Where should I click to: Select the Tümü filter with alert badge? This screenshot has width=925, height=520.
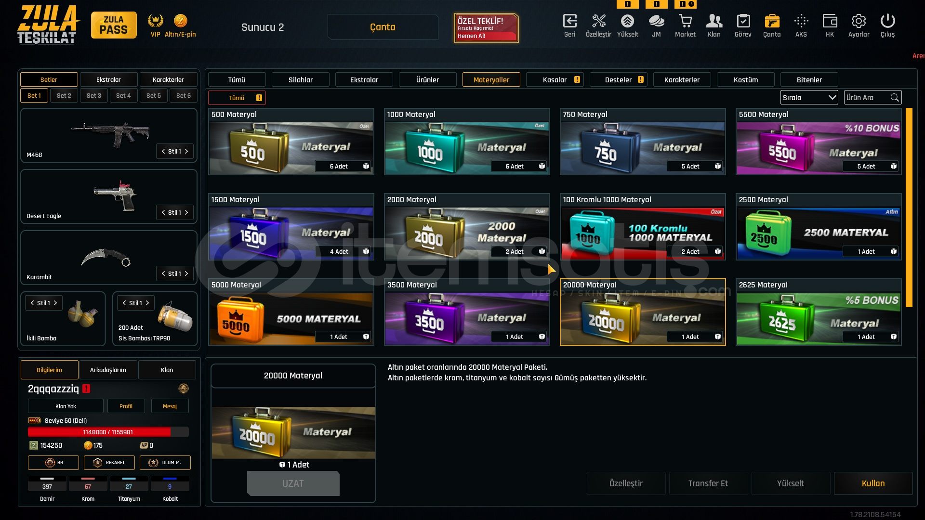(x=237, y=98)
